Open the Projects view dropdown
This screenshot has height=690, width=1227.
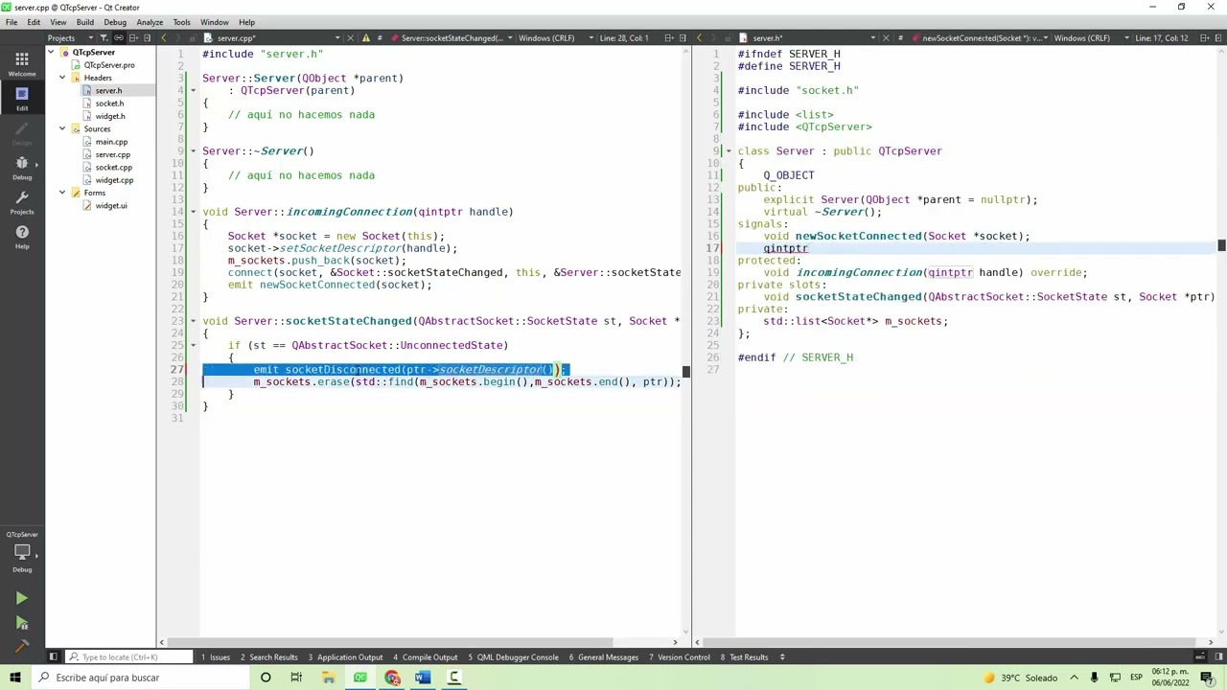click(x=70, y=38)
